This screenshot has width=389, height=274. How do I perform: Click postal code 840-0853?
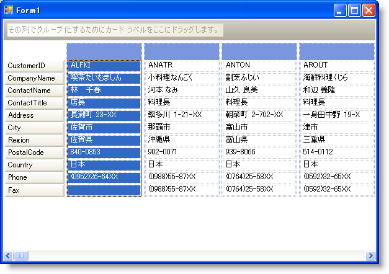pyautogui.click(x=104, y=152)
